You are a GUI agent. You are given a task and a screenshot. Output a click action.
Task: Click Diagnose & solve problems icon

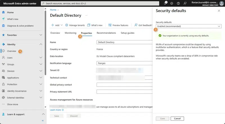(3, 26)
